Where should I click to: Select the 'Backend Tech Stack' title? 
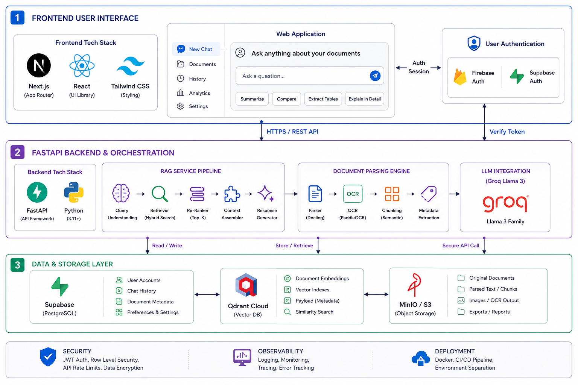(55, 172)
